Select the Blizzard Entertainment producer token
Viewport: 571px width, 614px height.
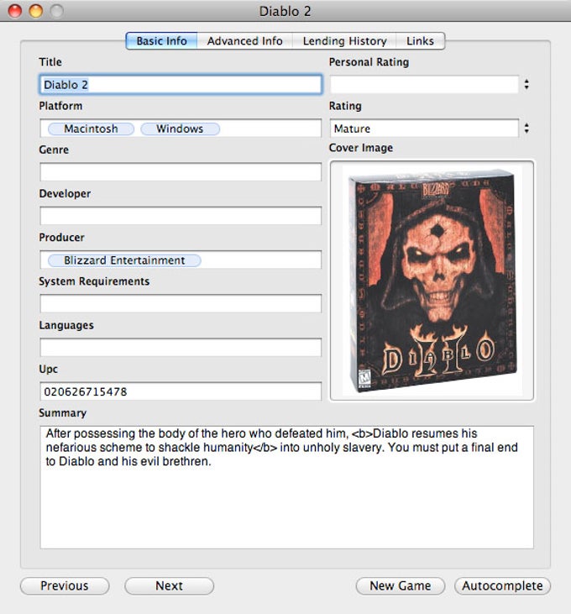coord(124,260)
